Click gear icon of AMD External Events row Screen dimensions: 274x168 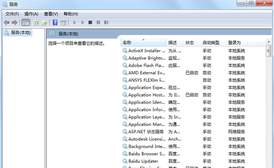point(125,73)
